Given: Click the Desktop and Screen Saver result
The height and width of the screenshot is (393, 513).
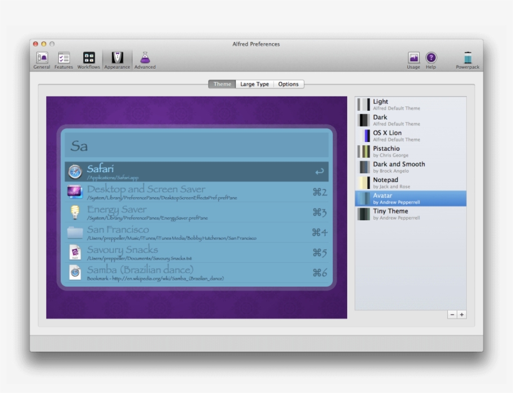Looking at the screenshot, I should point(196,192).
